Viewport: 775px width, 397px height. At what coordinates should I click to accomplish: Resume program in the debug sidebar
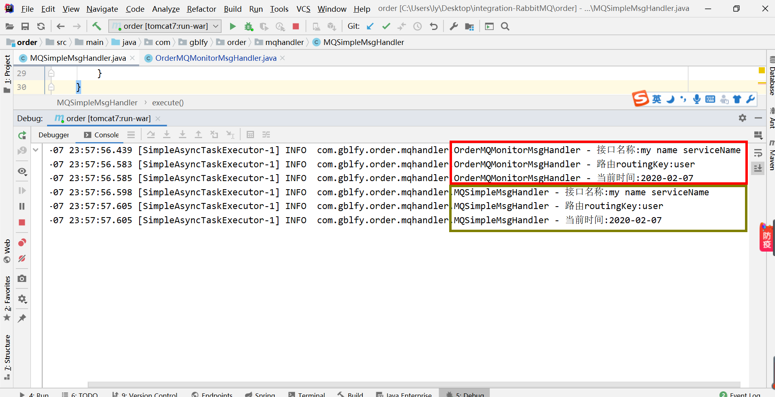(22, 190)
